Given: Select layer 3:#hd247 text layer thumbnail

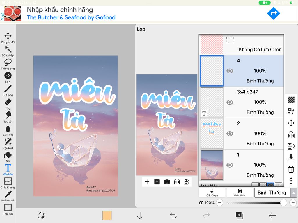Looking at the screenshot, I should point(212,102).
